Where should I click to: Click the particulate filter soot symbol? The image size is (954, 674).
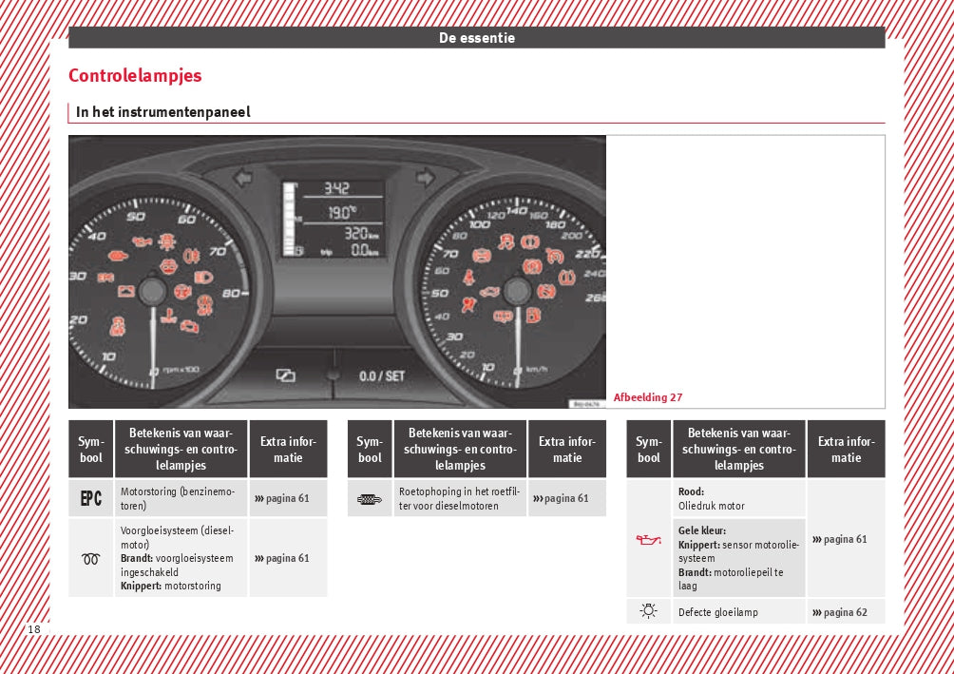[x=370, y=498]
